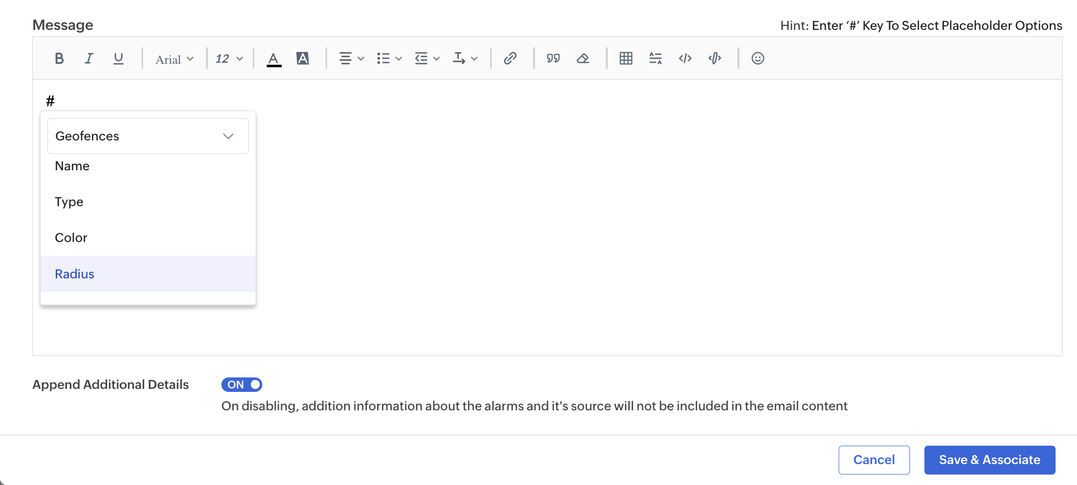Click the code snippet icon before emoji
The height and width of the screenshot is (485, 1077).
point(715,58)
